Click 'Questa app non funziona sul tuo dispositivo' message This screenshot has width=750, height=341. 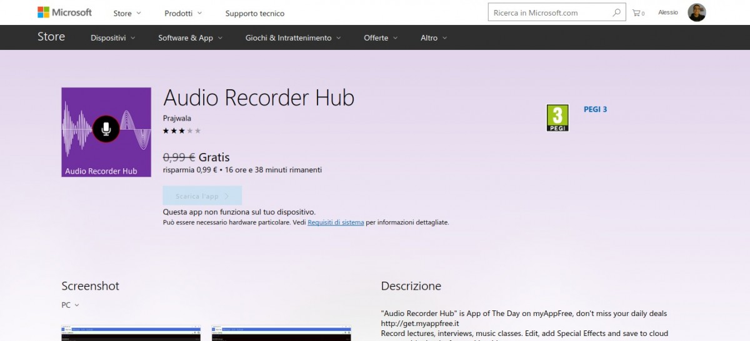coord(239,212)
